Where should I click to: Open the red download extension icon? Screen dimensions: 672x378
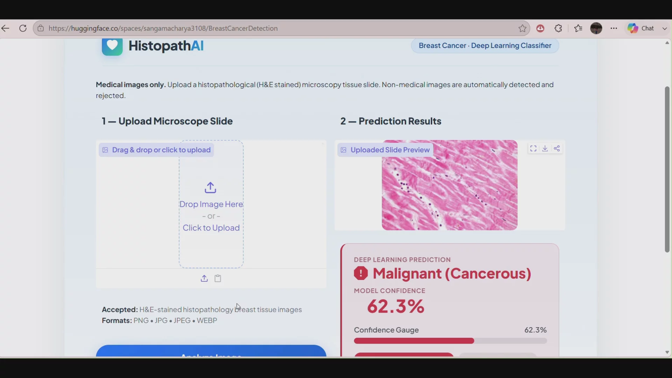coord(540,28)
